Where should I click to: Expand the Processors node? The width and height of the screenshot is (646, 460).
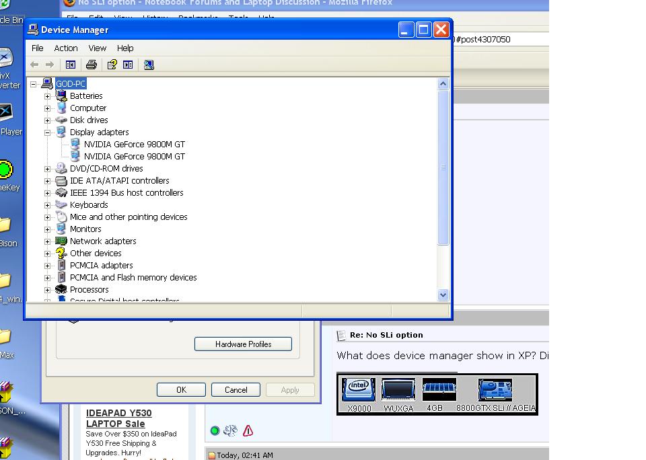[47, 290]
